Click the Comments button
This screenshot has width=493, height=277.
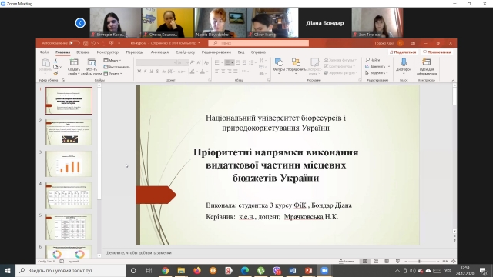pyautogui.click(x=437, y=52)
